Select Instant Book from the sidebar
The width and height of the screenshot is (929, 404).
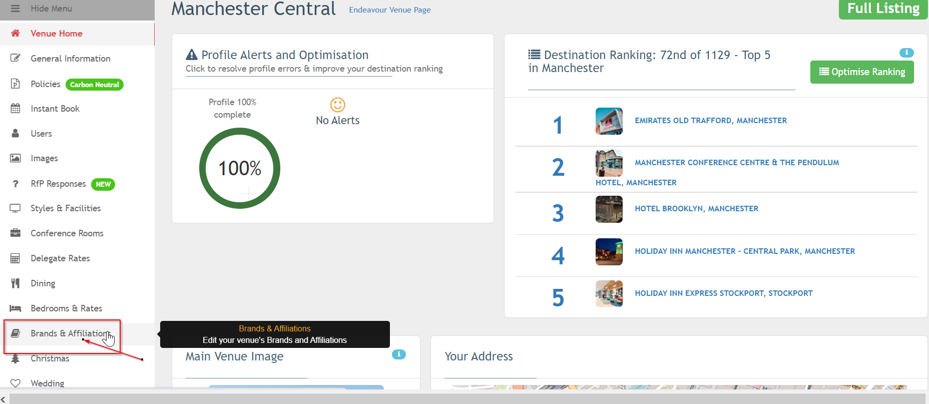(55, 109)
